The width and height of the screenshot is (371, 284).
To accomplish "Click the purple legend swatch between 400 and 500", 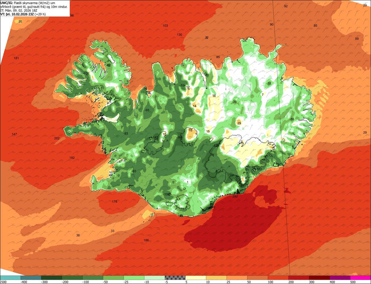I will pyautogui.click(x=340, y=278).
